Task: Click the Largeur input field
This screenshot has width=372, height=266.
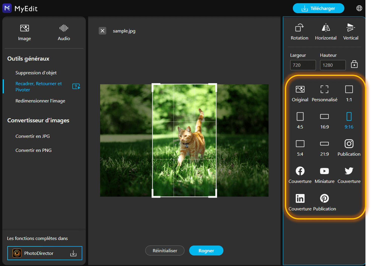Action: click(x=303, y=65)
